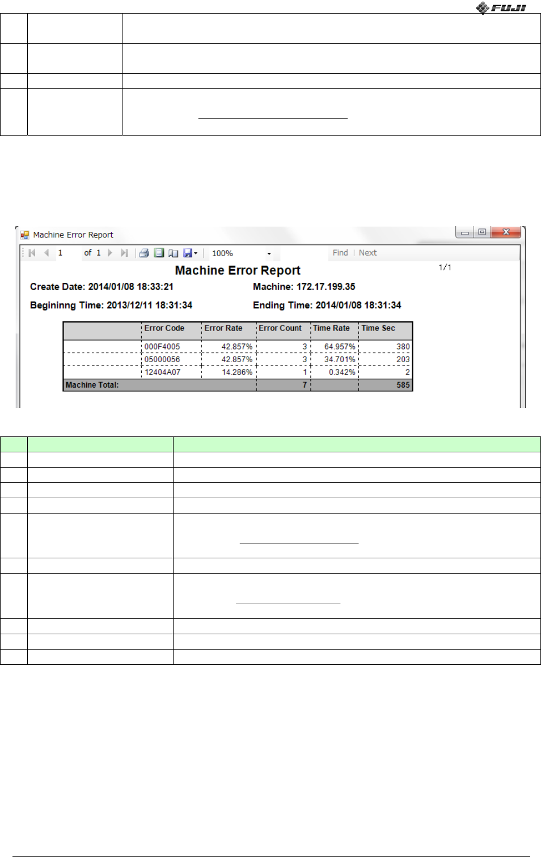Click current page number field
The height and width of the screenshot is (857, 541).
[67, 253]
